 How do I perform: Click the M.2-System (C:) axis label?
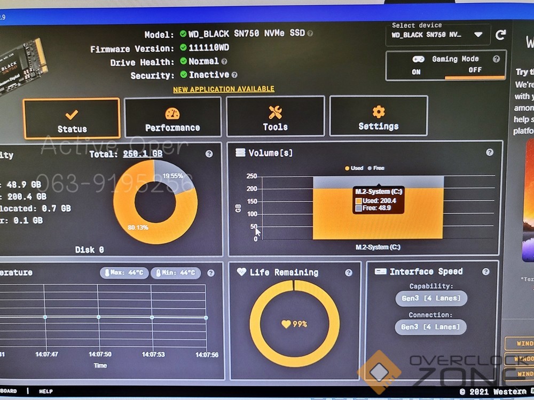[x=378, y=247]
